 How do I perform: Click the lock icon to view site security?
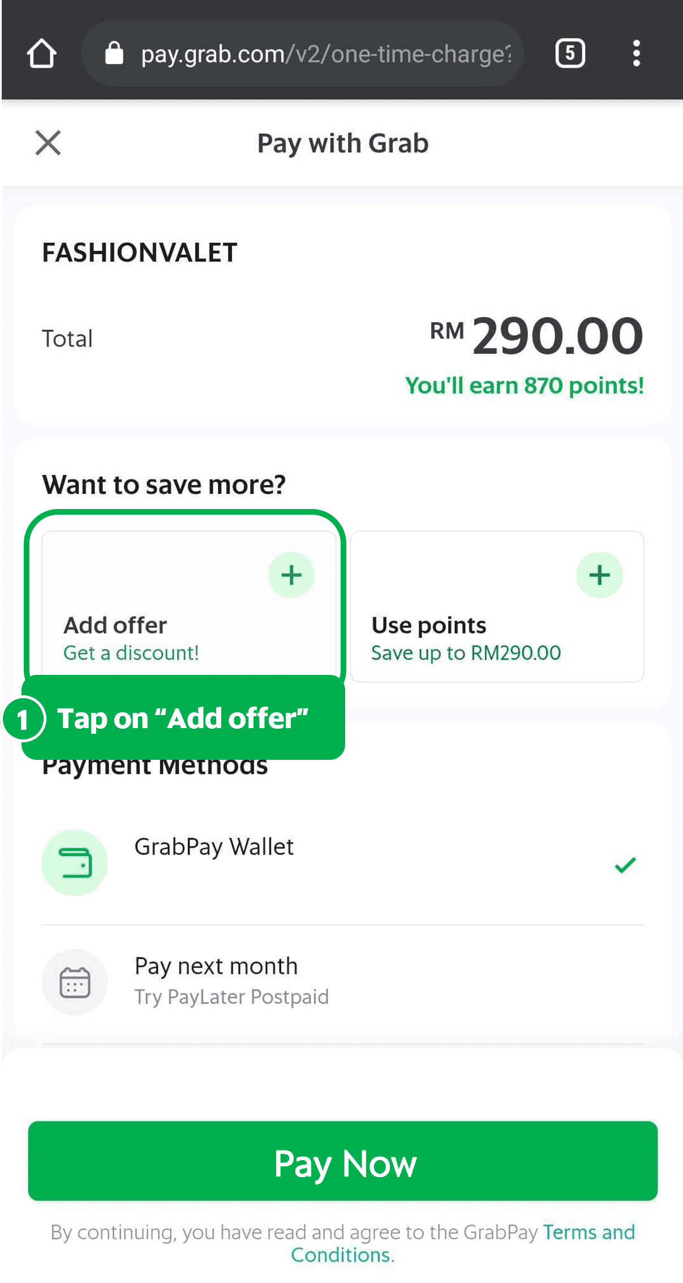[x=113, y=52]
